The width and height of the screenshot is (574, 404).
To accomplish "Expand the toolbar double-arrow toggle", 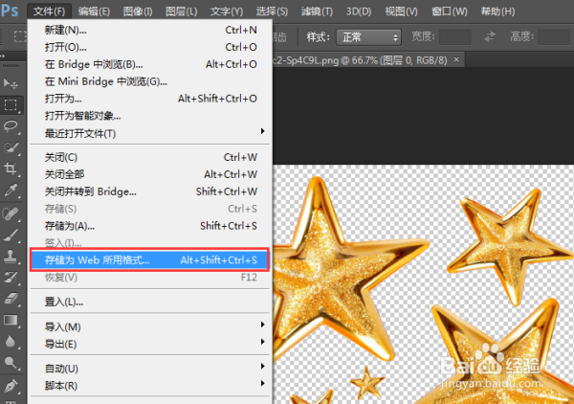I will pos(3,56).
